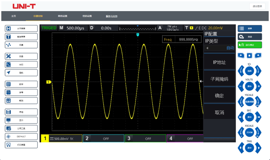Toggle channel 3 OFF indicator

point(145,138)
